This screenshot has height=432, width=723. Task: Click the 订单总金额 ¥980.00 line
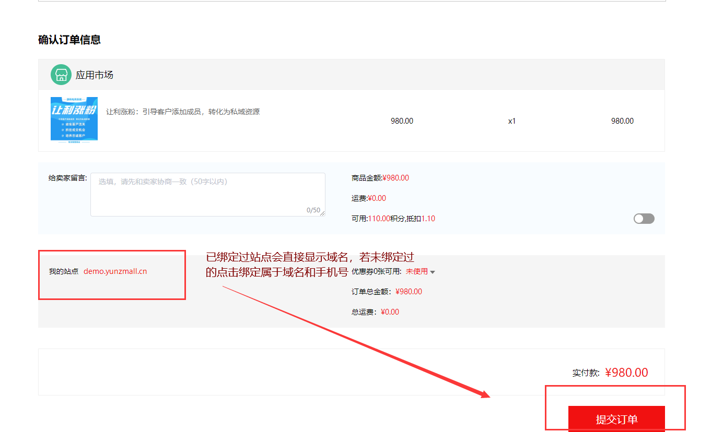pos(387,292)
